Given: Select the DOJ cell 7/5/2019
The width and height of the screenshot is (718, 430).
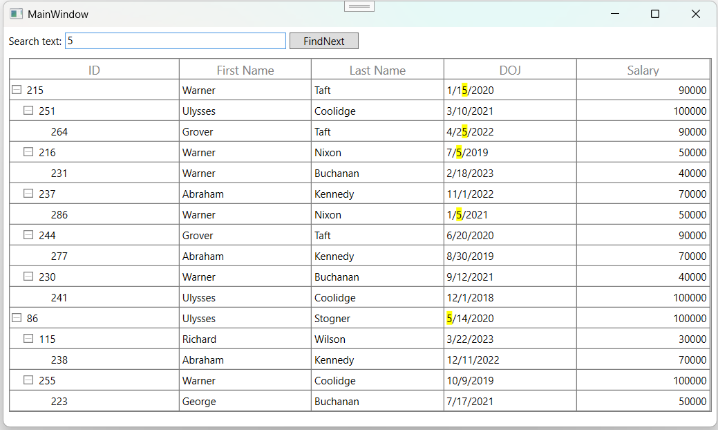Looking at the screenshot, I should pos(510,152).
